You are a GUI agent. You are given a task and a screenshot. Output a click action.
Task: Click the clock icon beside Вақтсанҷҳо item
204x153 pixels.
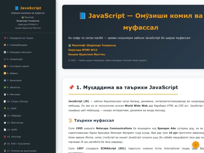point(5,122)
